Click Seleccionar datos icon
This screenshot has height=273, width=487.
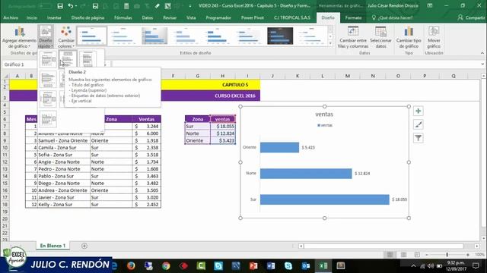380,37
